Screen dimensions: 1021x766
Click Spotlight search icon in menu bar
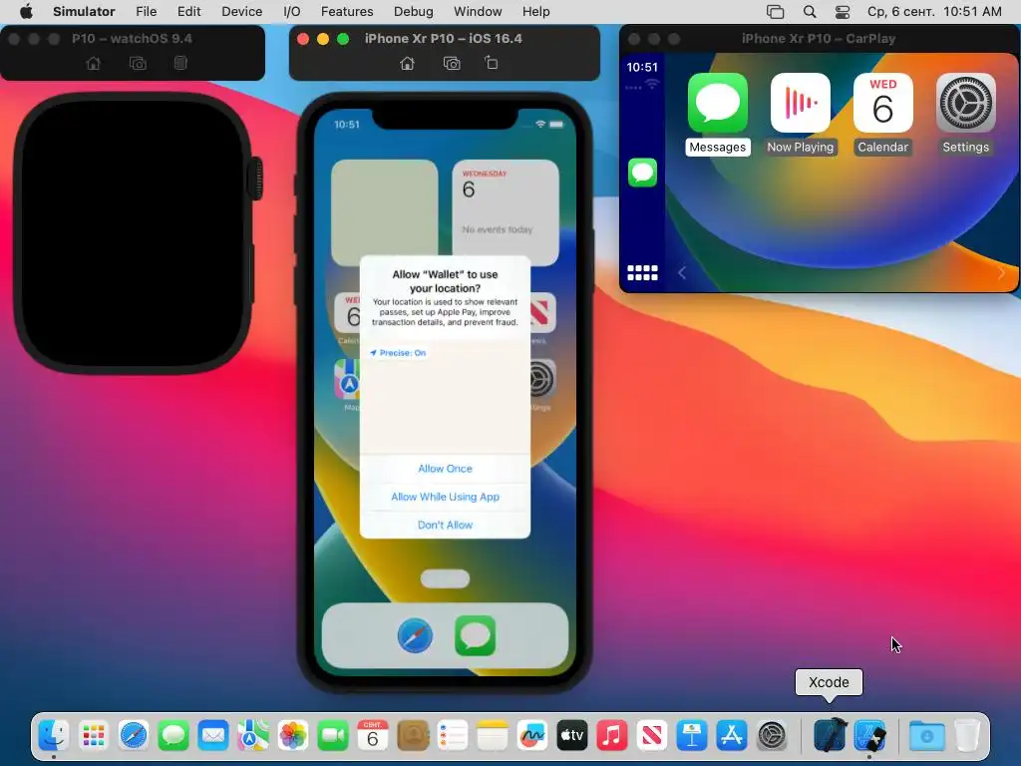pyautogui.click(x=810, y=12)
